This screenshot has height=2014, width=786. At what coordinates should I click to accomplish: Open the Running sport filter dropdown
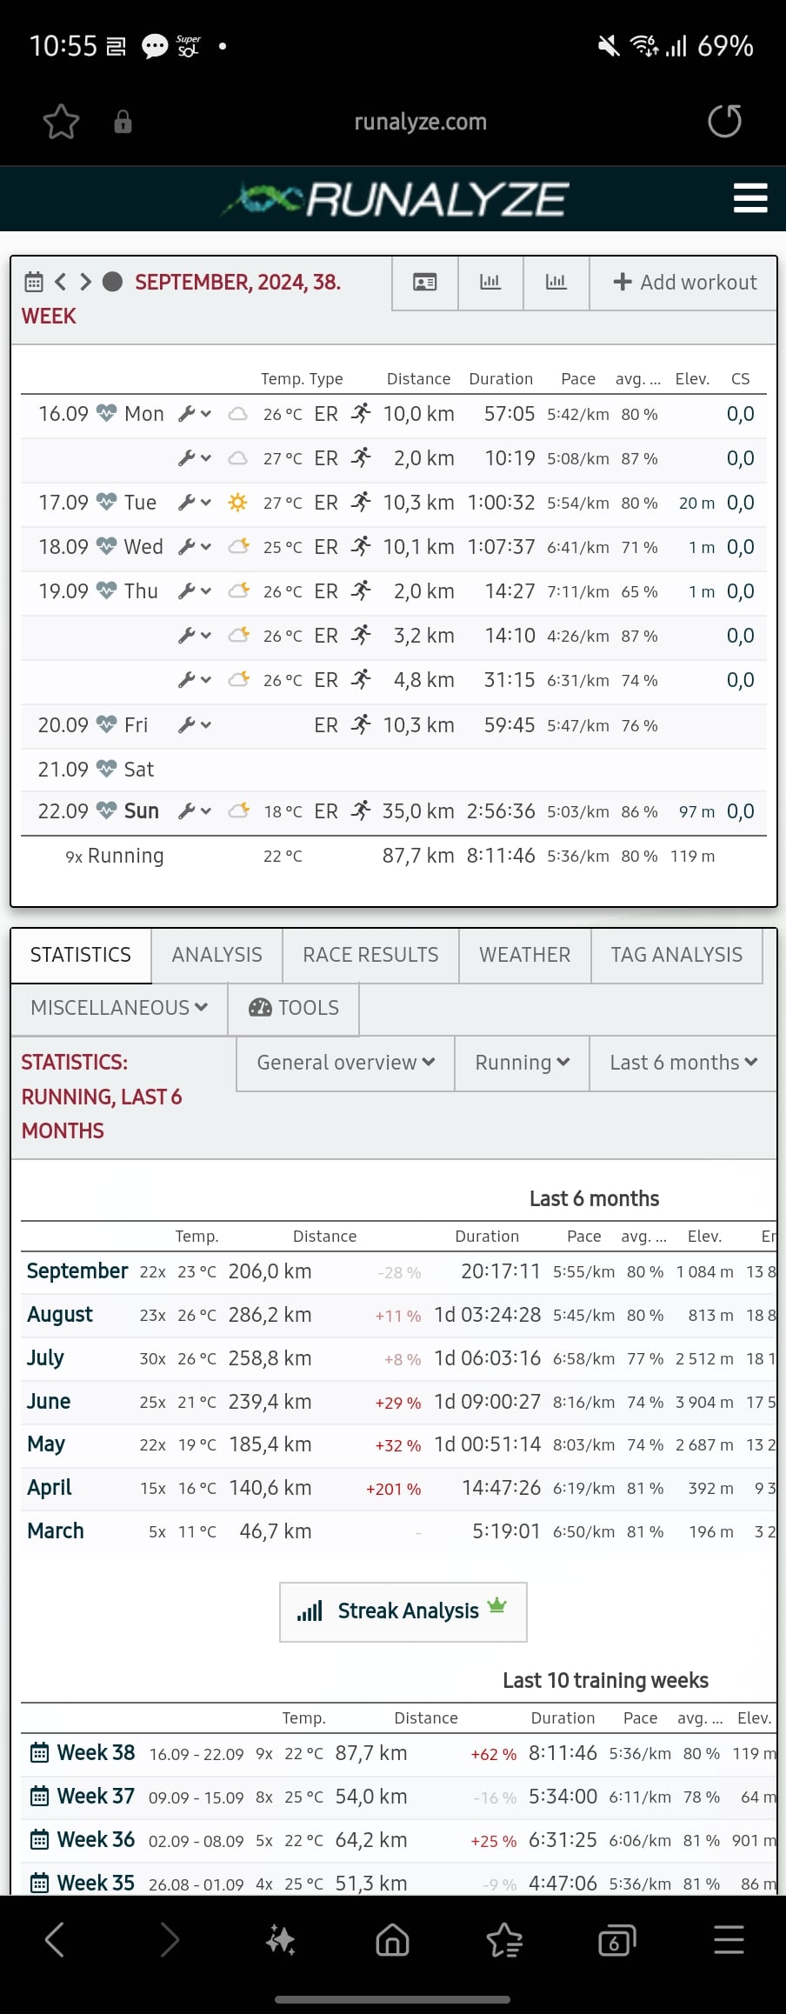(x=522, y=1063)
